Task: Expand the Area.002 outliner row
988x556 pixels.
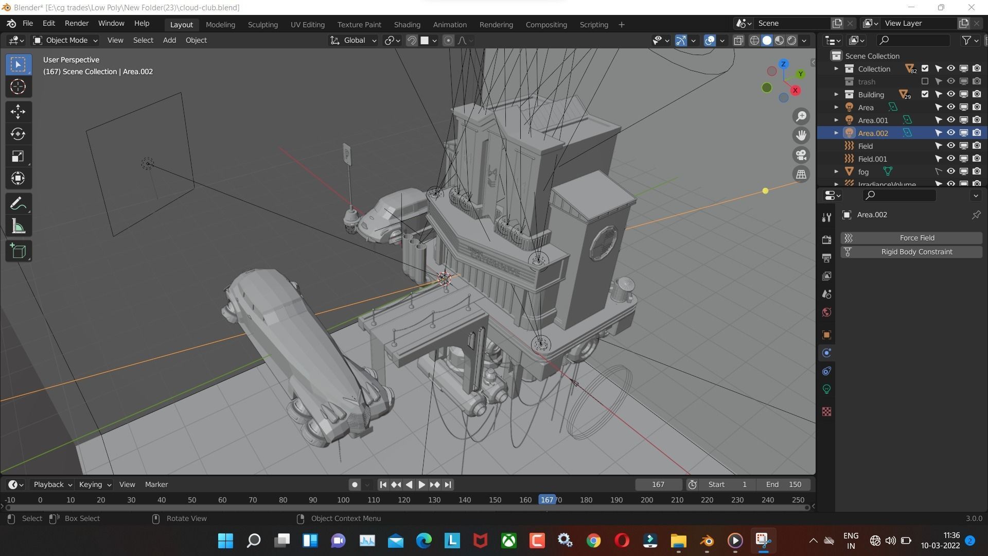Action: click(x=836, y=133)
